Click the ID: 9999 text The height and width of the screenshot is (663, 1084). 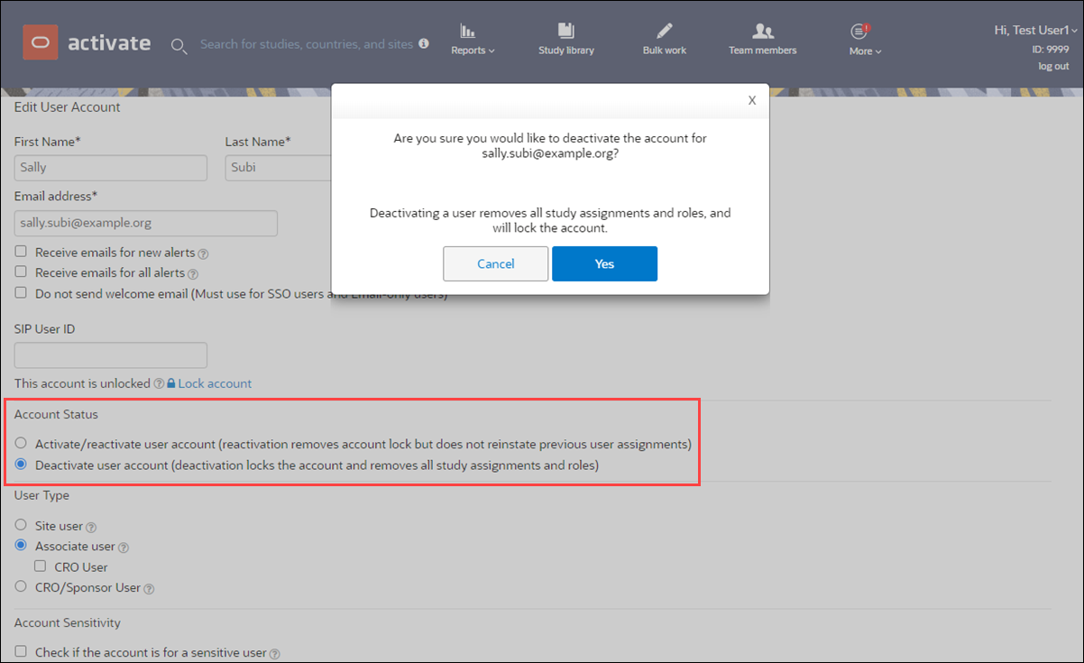tap(1051, 50)
